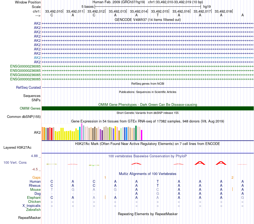Screen dimensions: 254x224
Task: Click the Zebrafish species label
Action: click(33, 210)
